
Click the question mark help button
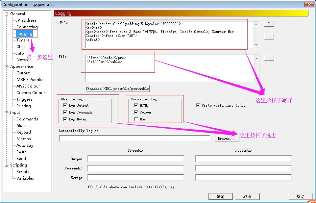[x=269, y=24]
